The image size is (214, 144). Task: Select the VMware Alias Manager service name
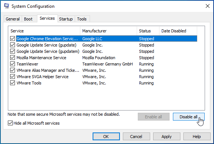click(48, 70)
